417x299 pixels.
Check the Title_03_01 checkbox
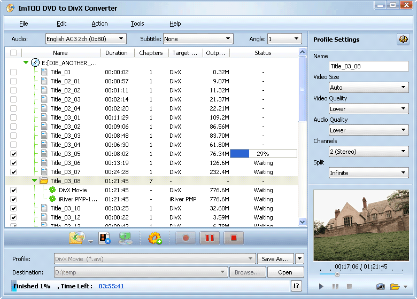(x=13, y=117)
